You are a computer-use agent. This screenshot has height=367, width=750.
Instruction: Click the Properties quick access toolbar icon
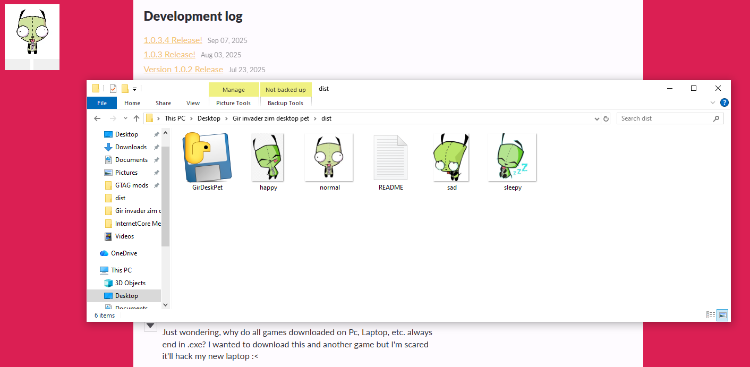(113, 89)
